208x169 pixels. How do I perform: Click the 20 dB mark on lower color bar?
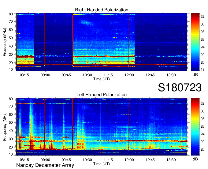click(x=202, y=149)
